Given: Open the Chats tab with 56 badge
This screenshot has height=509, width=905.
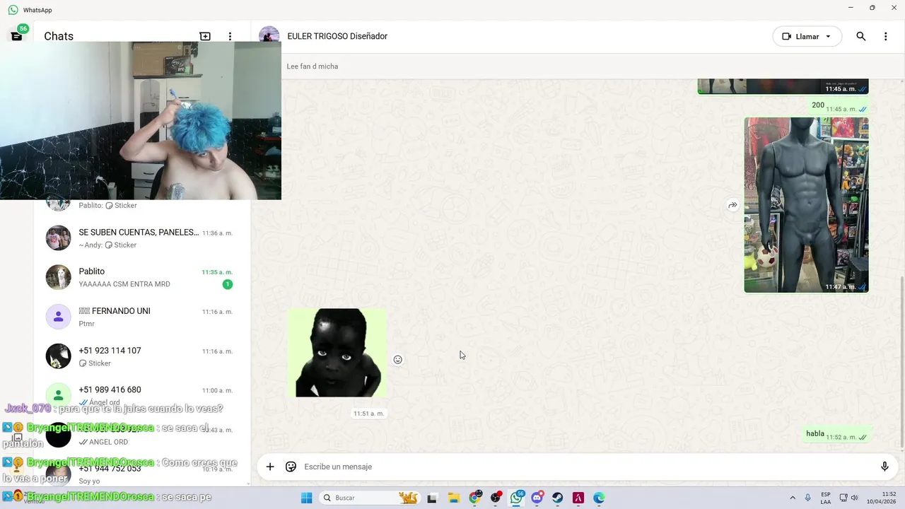Looking at the screenshot, I should [17, 35].
